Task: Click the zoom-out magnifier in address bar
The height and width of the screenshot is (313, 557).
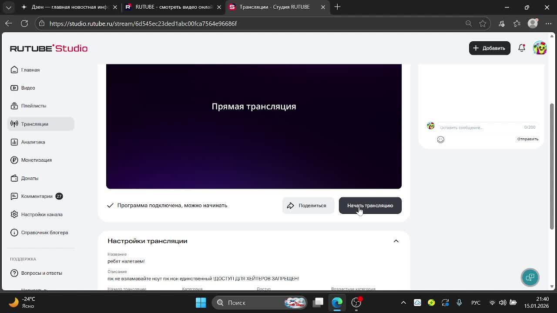Action: [x=469, y=23]
